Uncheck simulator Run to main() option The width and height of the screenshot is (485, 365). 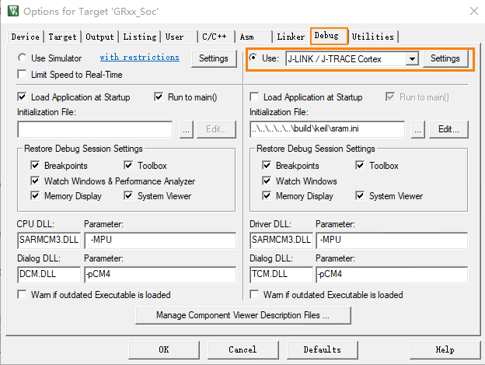[160, 97]
